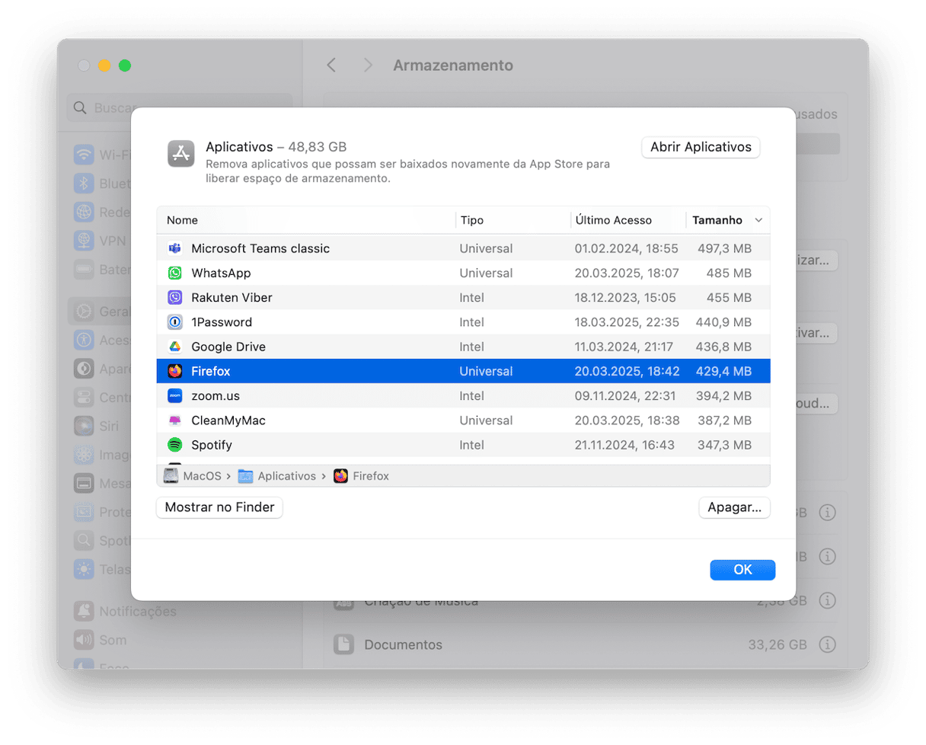The height and width of the screenshot is (745, 926).
Task: Select the zoom.us app icon
Action: [174, 396]
